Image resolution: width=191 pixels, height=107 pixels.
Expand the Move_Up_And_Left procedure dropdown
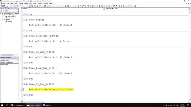pyautogui.click(x=189, y=9)
